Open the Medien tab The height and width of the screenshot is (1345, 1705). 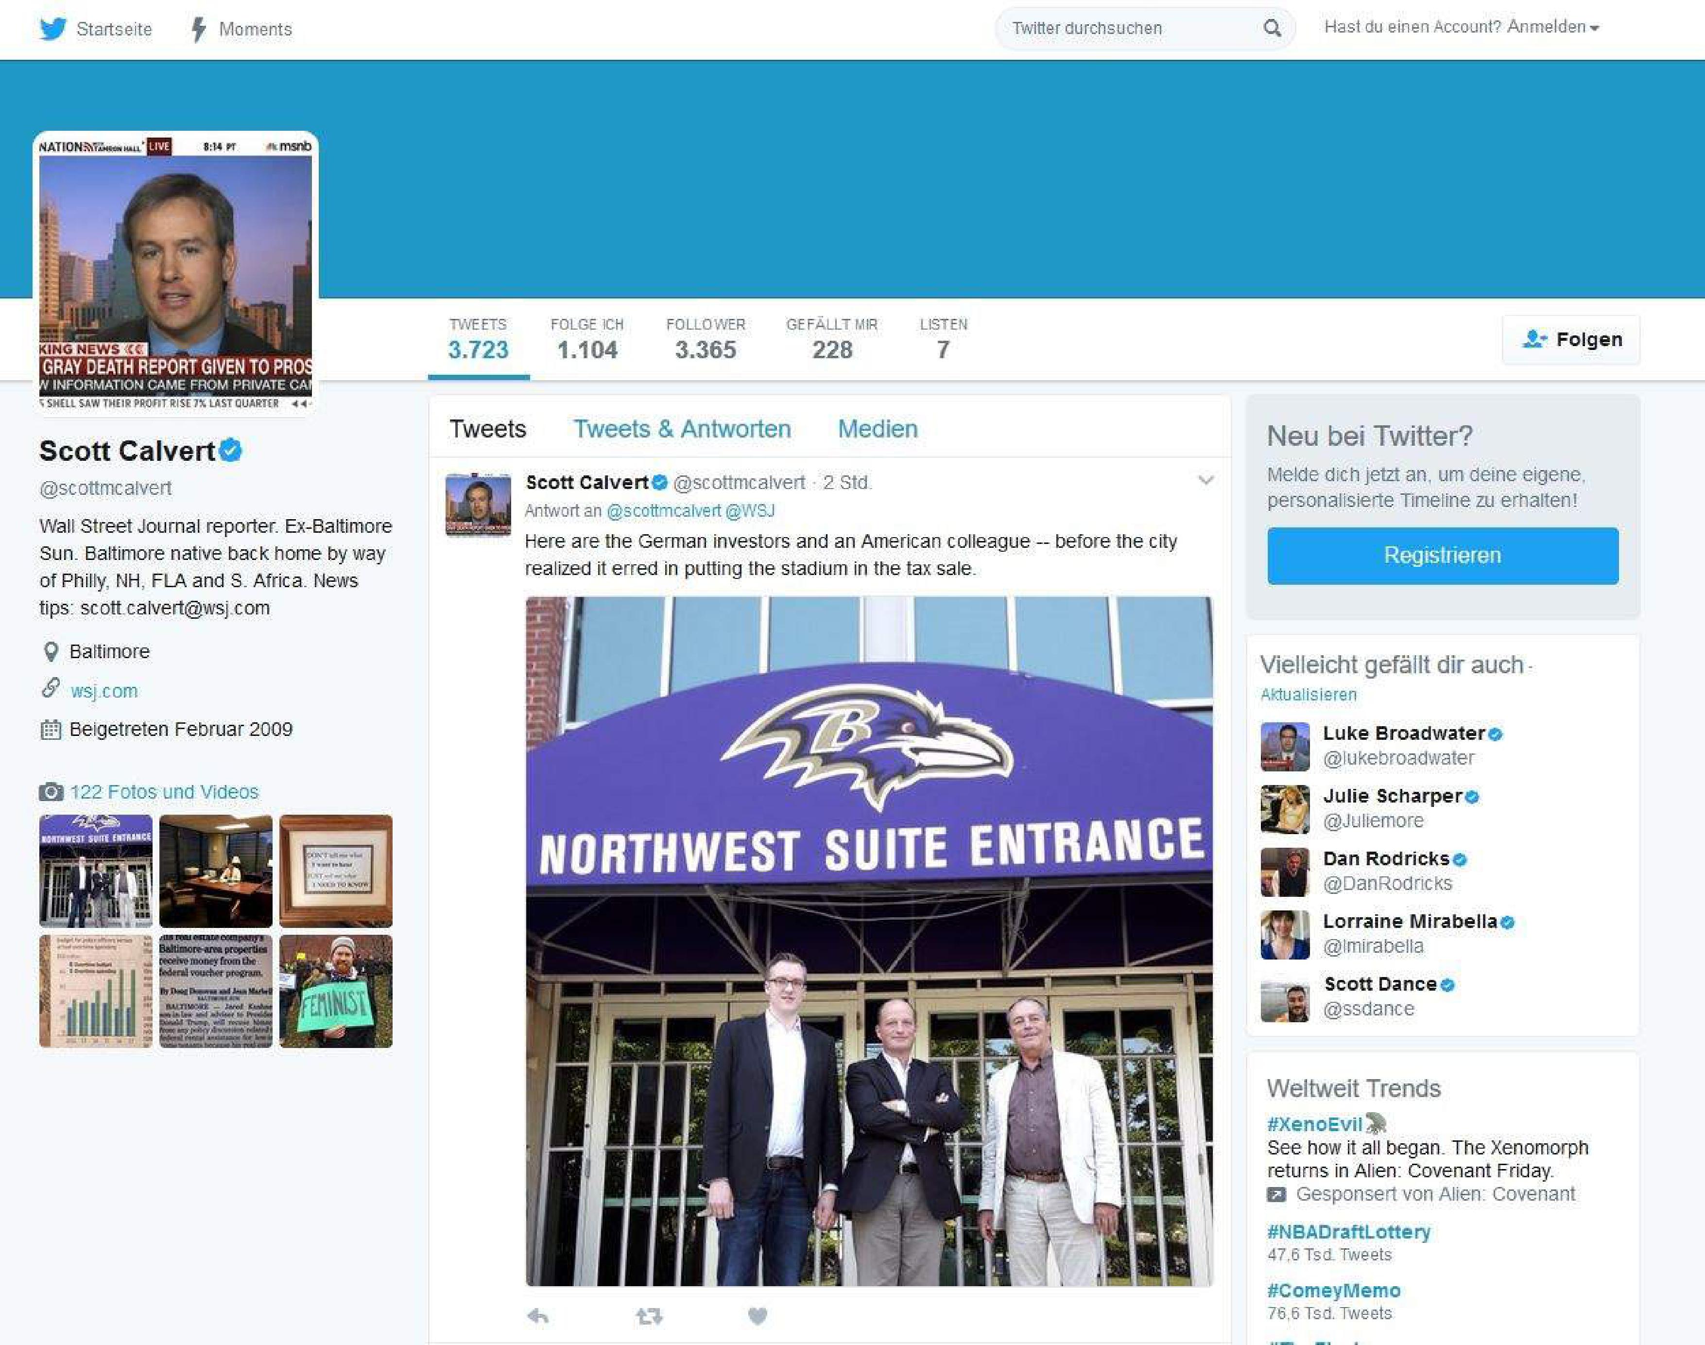877,428
